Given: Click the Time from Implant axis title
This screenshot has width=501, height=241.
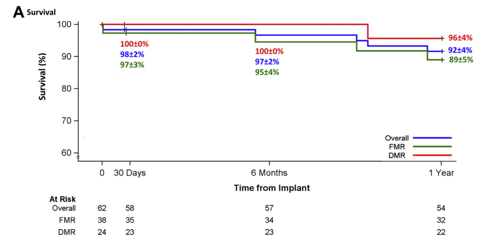Looking at the screenshot, I should (272, 188).
